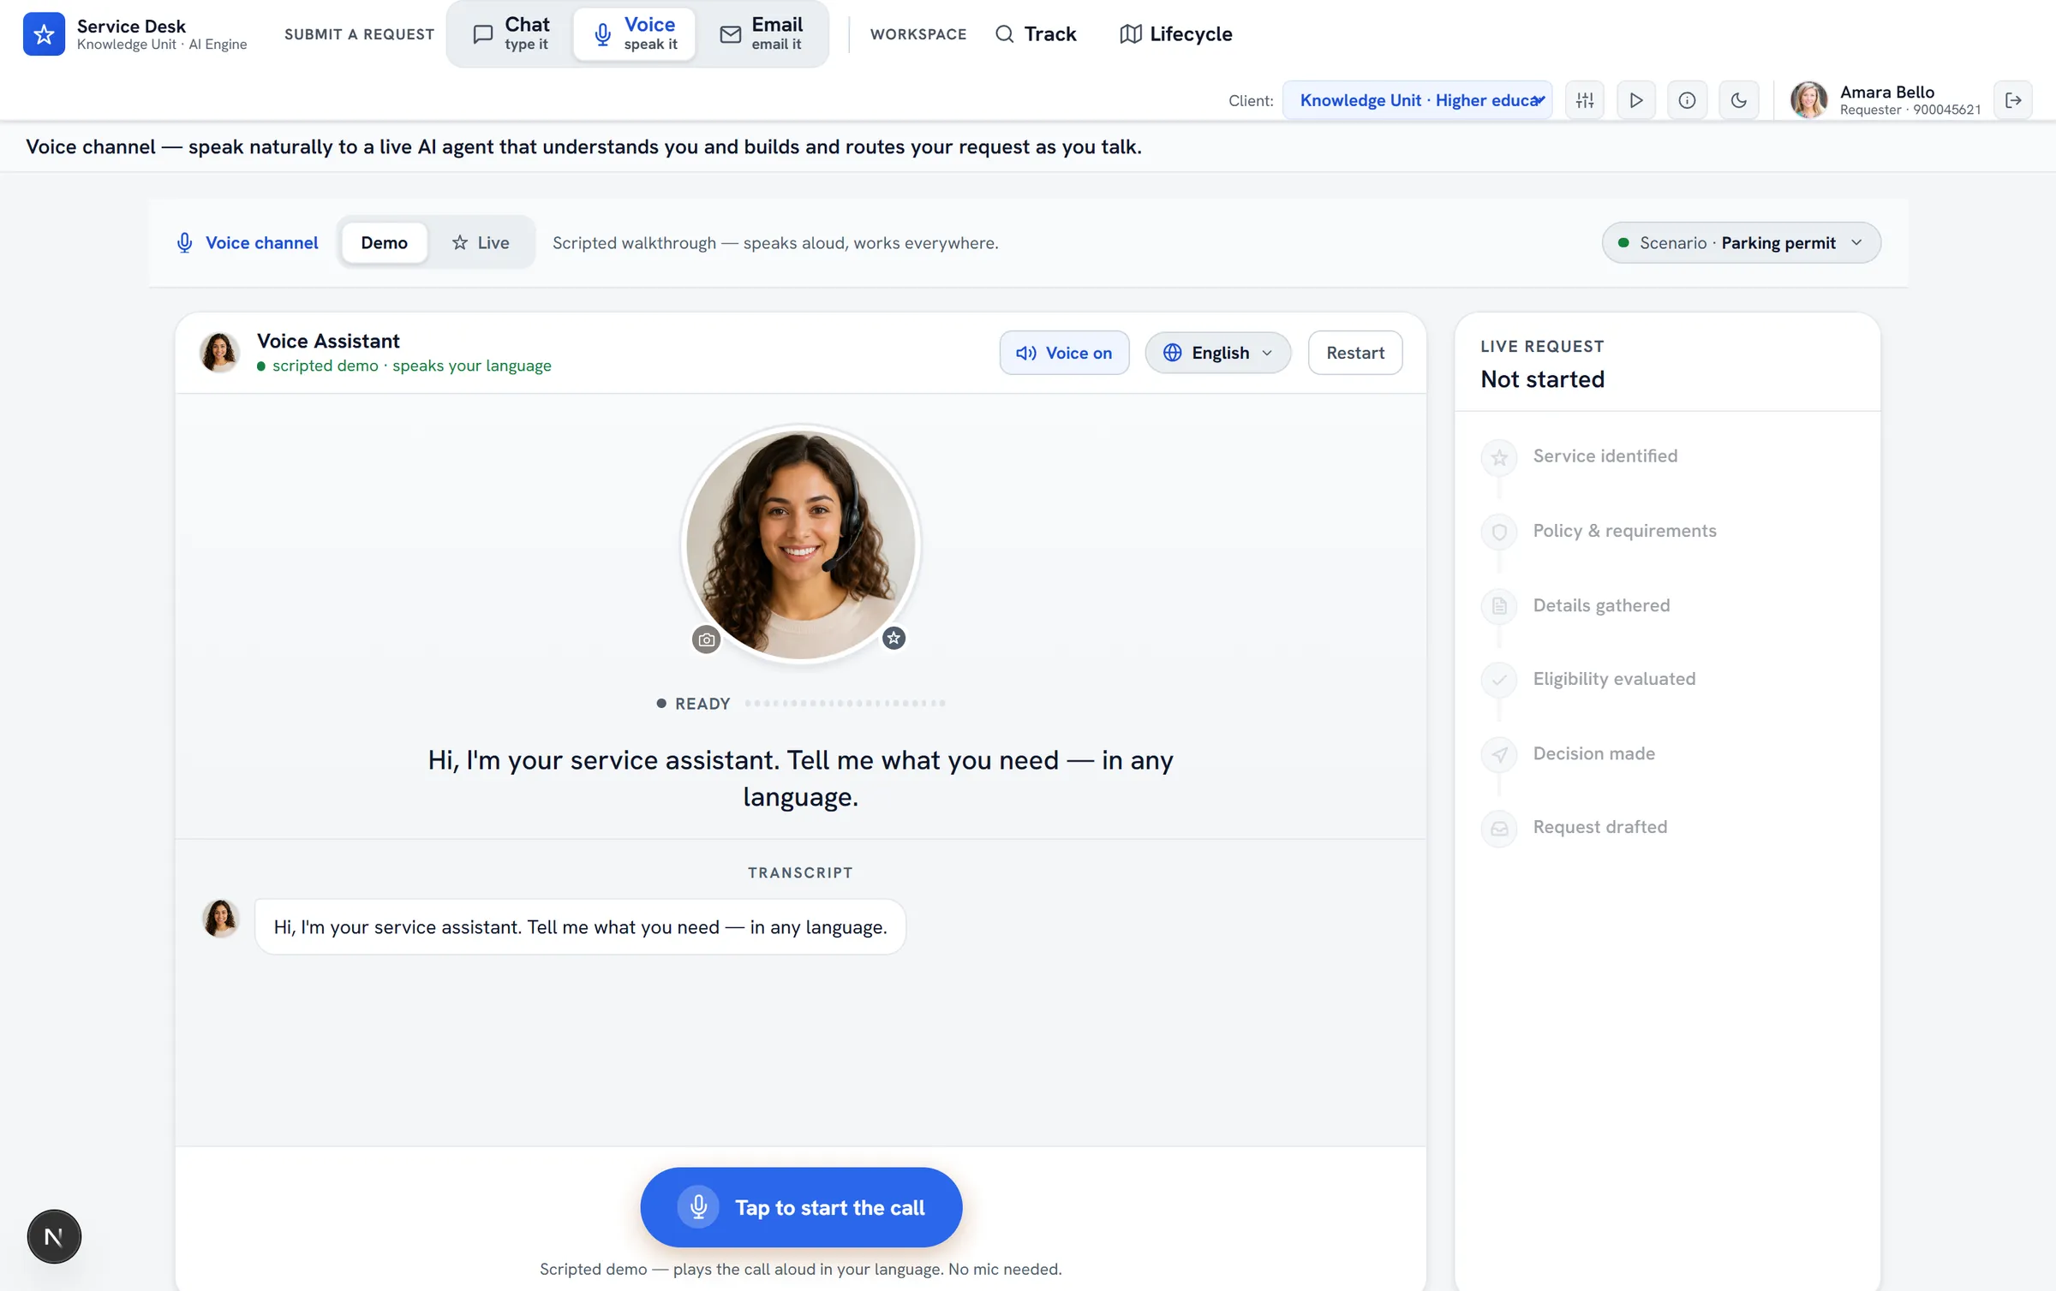This screenshot has height=1291, width=2056.
Task: Click the Eligibility evaluated check icon
Action: [x=1499, y=680]
